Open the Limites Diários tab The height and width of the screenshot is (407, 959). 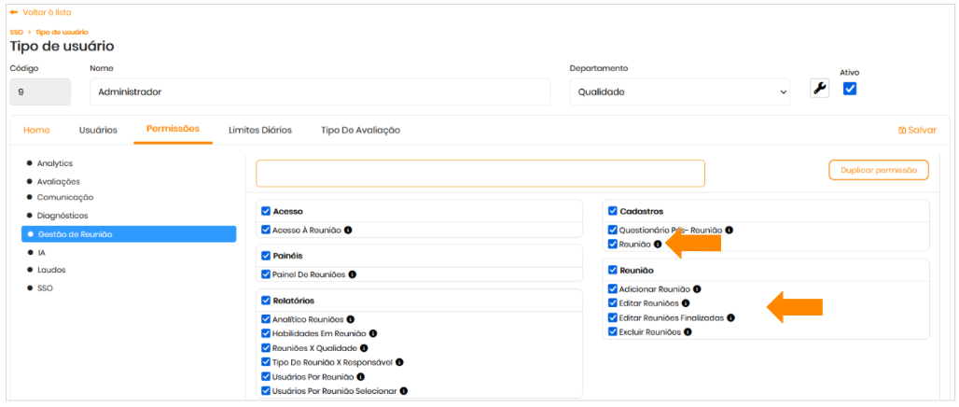tap(260, 130)
